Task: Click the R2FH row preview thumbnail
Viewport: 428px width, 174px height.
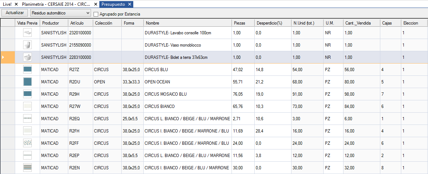Action: 27,131
